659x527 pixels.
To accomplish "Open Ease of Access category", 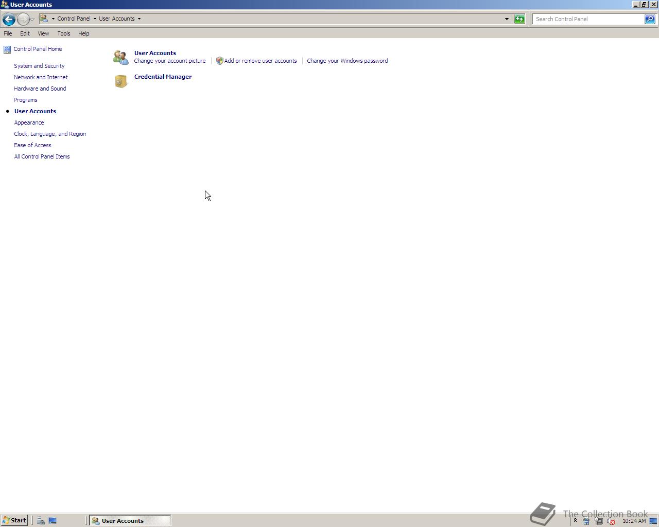I will point(32,145).
